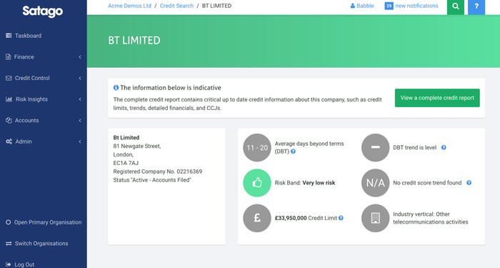The width and height of the screenshot is (500, 268).
Task: Click the building industry vertical icon
Action: pos(375,218)
